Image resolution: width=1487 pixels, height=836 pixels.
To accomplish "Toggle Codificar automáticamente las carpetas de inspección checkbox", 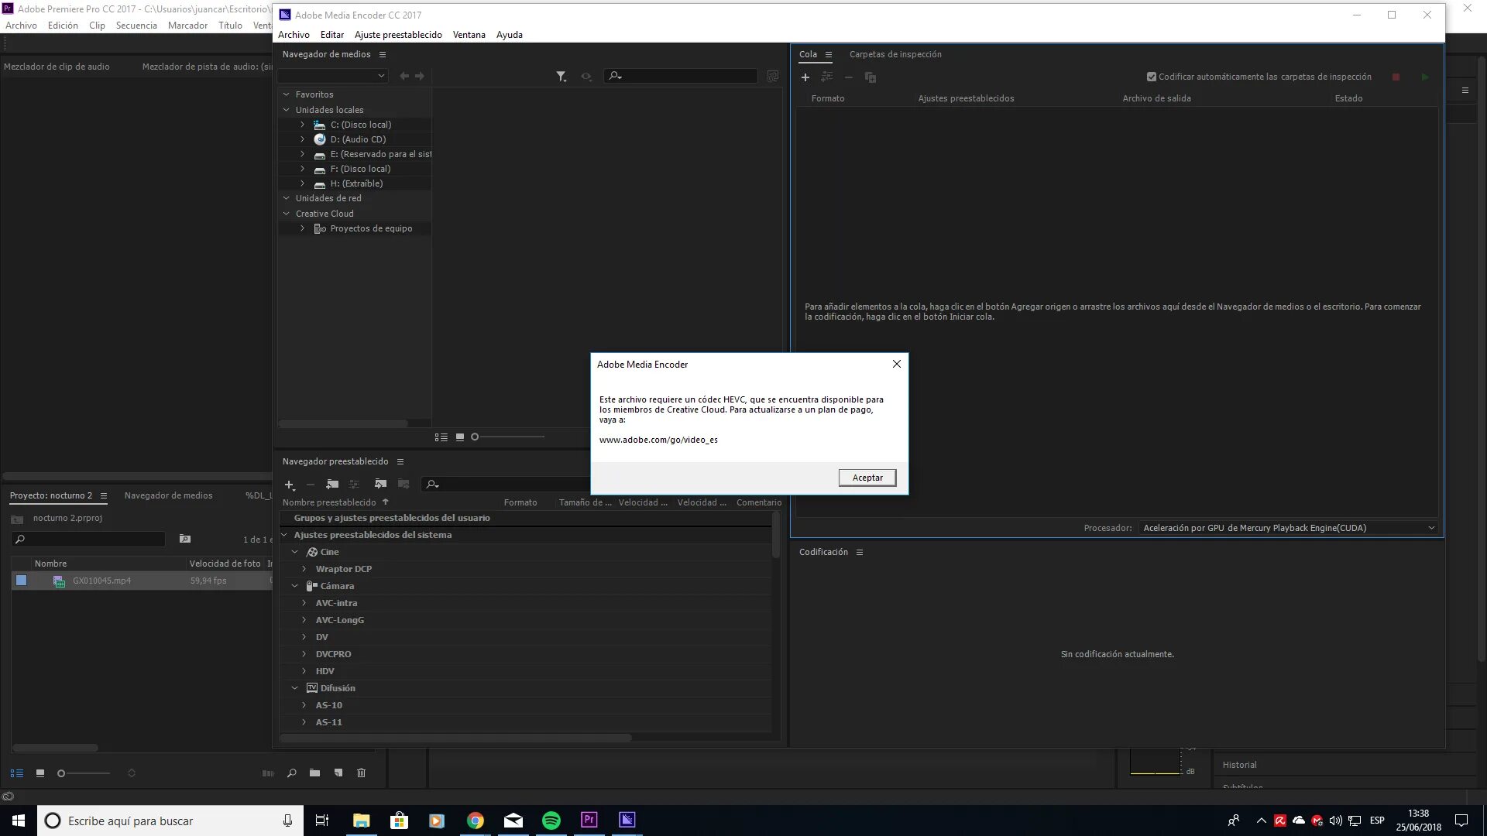I will click(1152, 77).
